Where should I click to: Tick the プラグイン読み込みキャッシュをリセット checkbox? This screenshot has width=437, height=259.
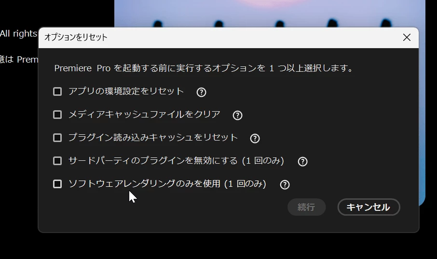57,138
